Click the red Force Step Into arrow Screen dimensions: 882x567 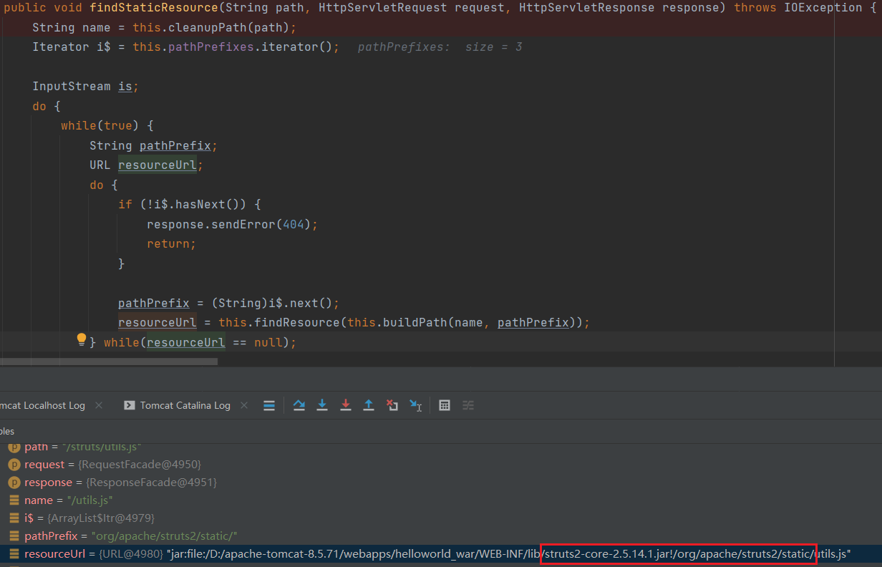[346, 405]
